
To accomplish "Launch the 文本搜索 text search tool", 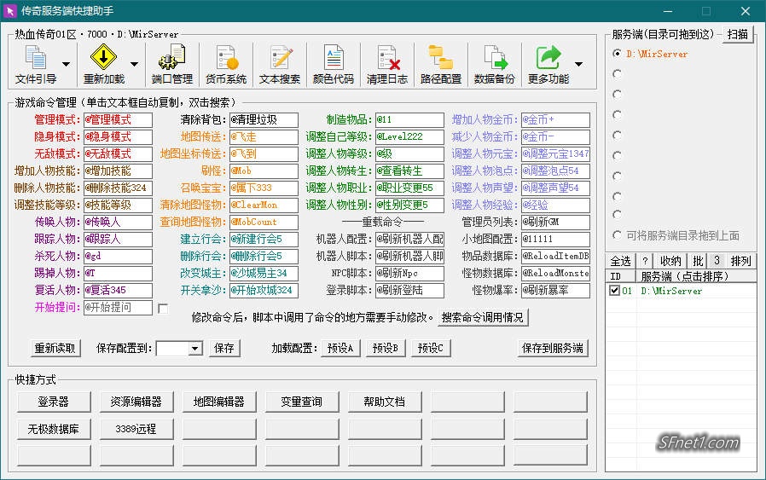I will (x=280, y=65).
